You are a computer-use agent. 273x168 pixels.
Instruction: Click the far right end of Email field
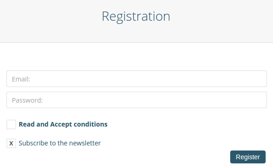(261, 79)
